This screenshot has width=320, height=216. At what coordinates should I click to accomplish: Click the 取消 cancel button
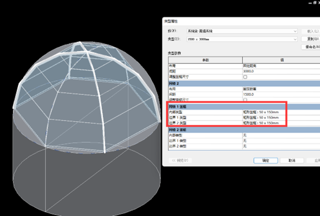pyautogui.click(x=292, y=161)
